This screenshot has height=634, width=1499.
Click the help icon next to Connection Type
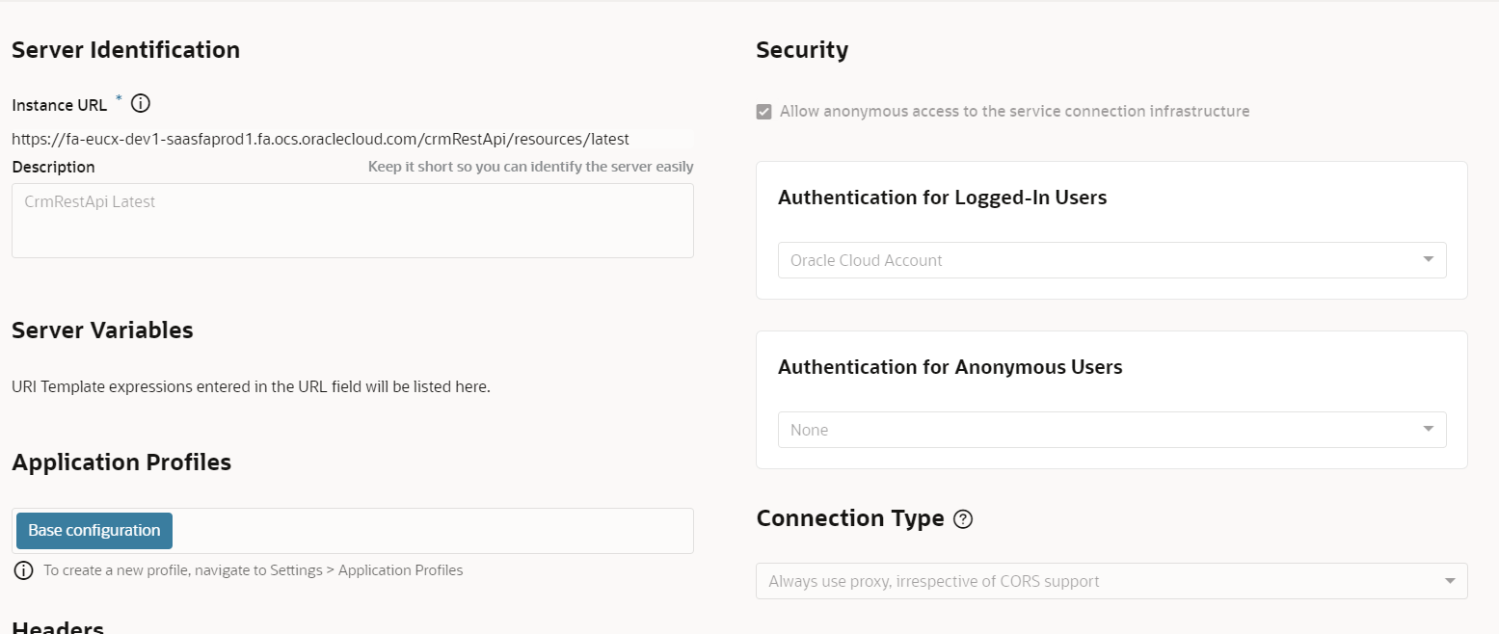click(x=962, y=519)
